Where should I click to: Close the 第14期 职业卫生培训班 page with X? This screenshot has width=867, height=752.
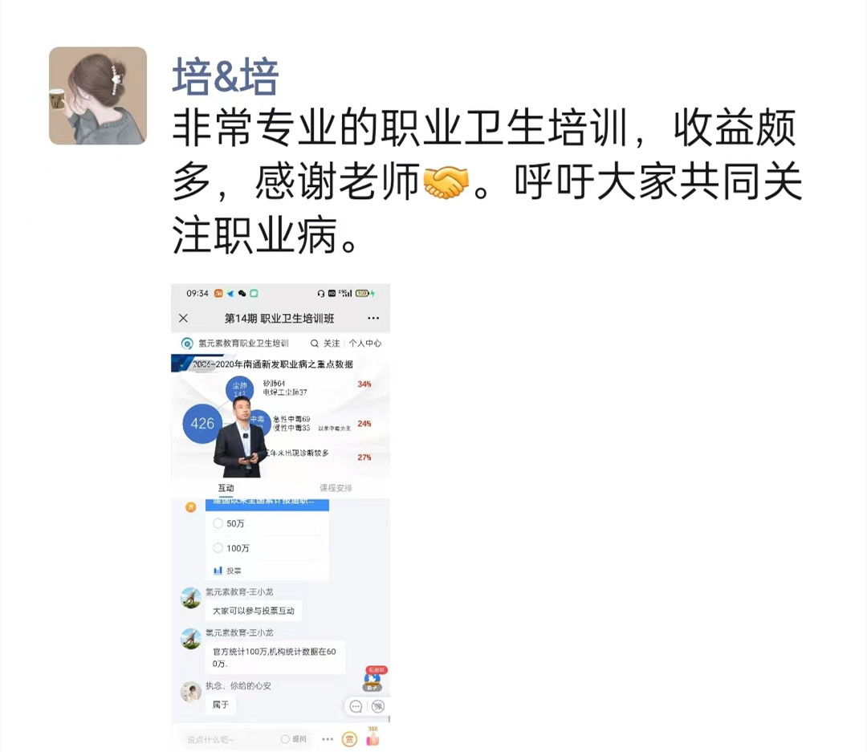[x=184, y=318]
